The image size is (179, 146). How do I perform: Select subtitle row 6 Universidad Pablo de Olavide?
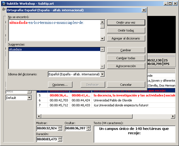tap(106, 100)
